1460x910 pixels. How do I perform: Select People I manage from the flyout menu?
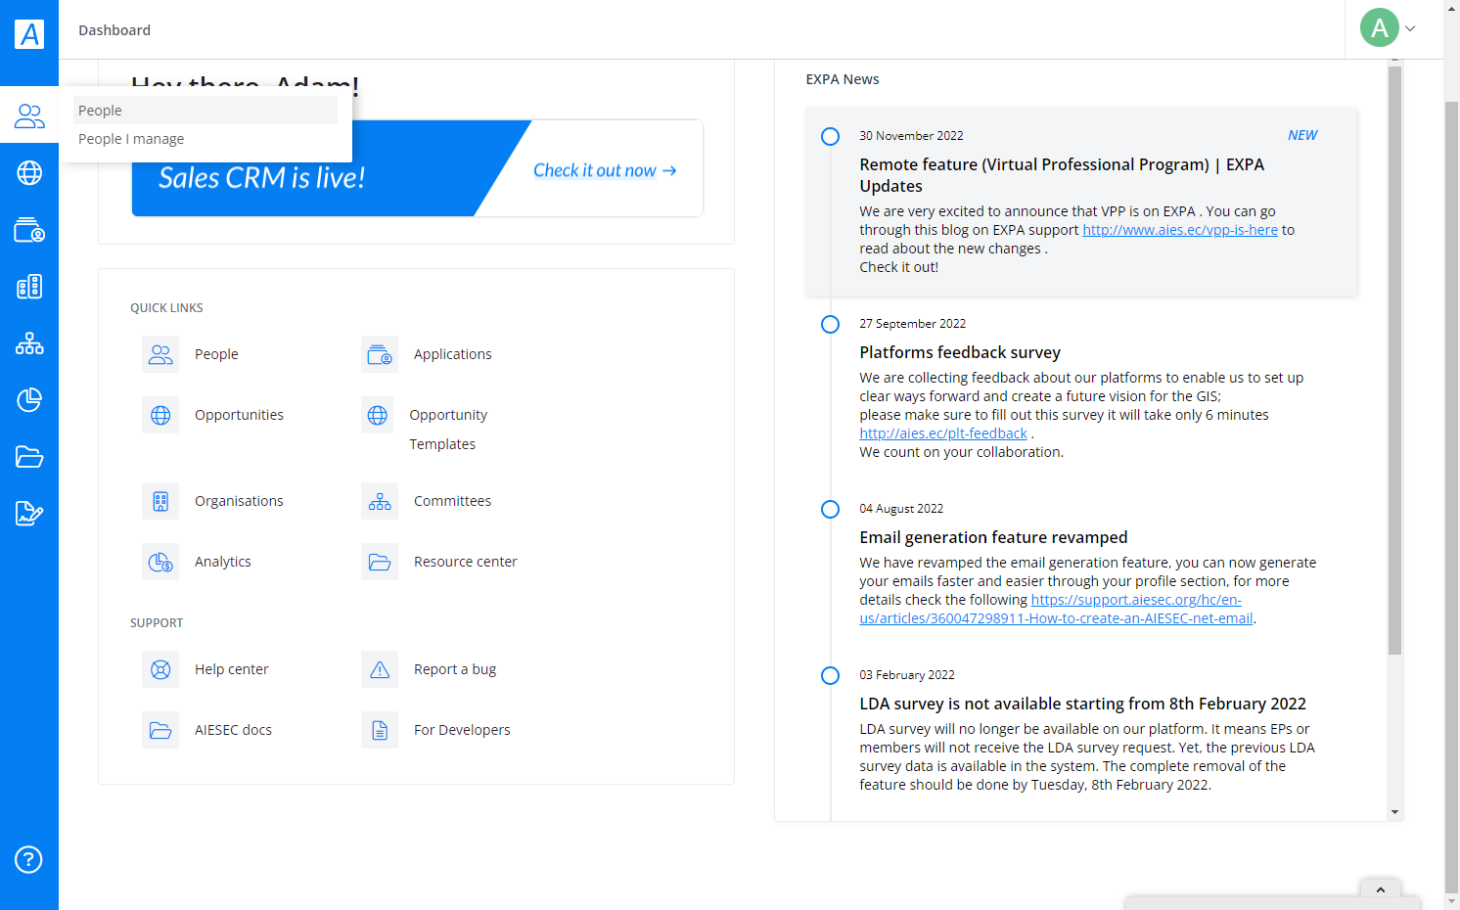pos(205,139)
